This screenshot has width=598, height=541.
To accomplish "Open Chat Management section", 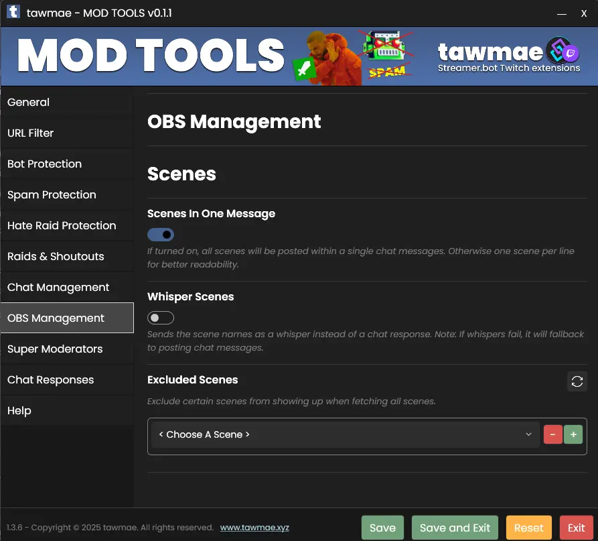I will [x=67, y=287].
